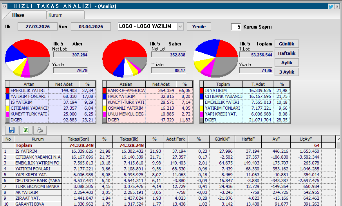The image size is (342, 206).
Task: Sort by the ÜçAyF column header
Action: pos(306,139)
